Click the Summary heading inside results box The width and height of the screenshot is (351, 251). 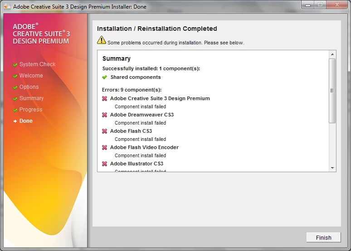click(x=117, y=58)
